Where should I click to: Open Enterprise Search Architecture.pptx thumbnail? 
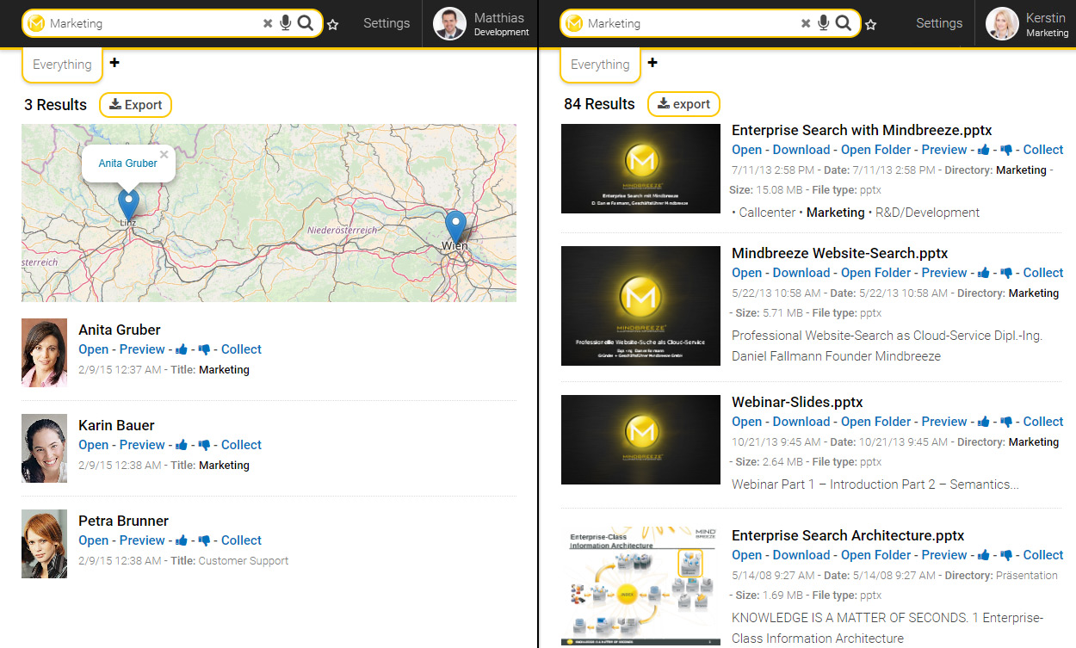[x=640, y=587]
